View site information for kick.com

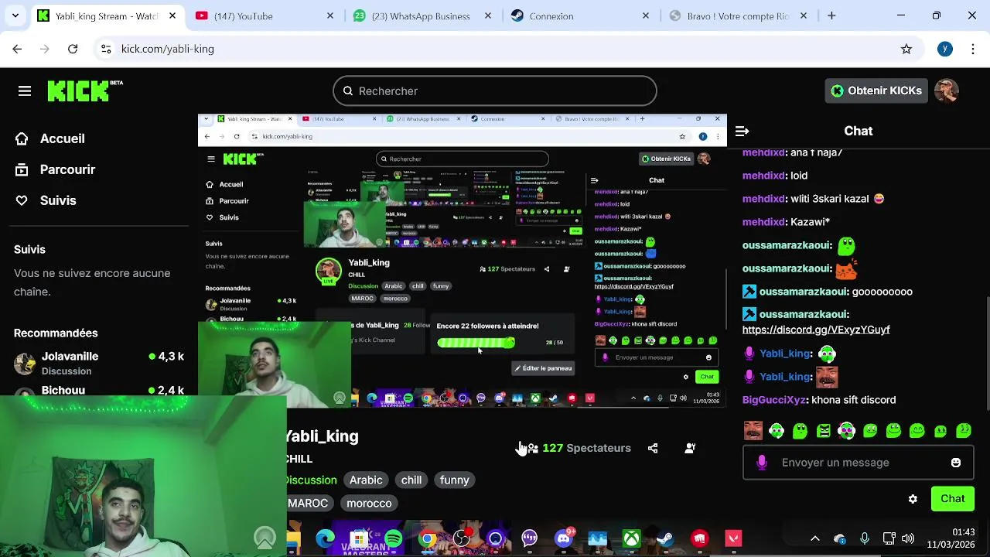106,49
